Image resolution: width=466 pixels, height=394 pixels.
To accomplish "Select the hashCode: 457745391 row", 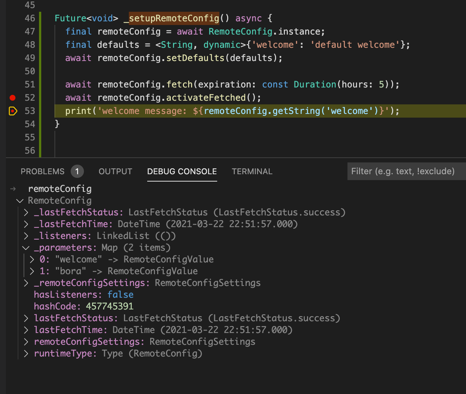I will coord(84,307).
